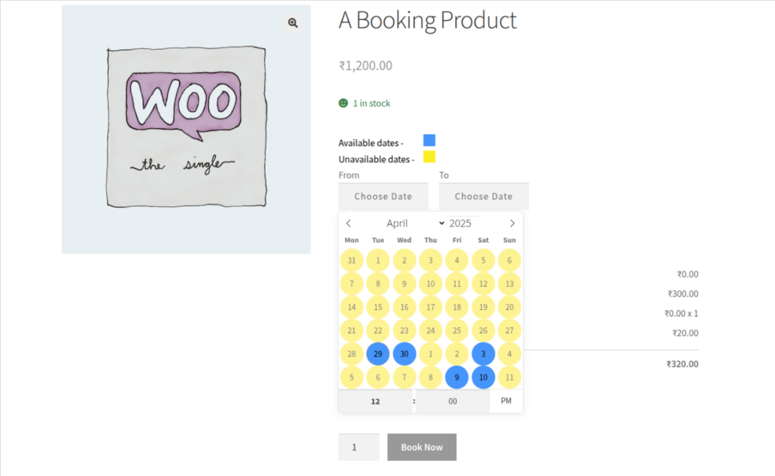Go to previous month in calendar
The height and width of the screenshot is (476, 775).
349,223
